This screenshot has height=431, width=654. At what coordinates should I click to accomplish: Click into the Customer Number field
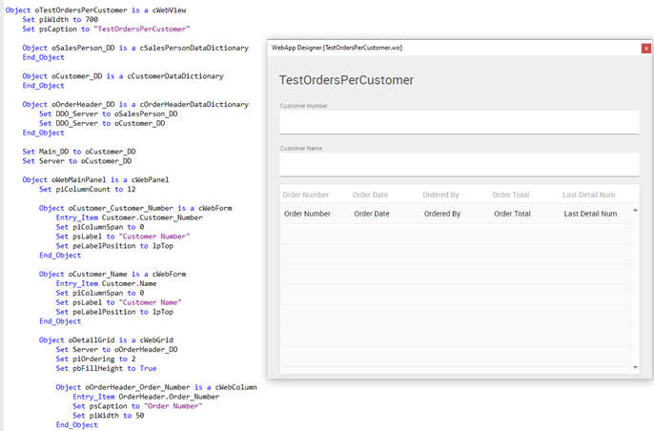coord(459,122)
